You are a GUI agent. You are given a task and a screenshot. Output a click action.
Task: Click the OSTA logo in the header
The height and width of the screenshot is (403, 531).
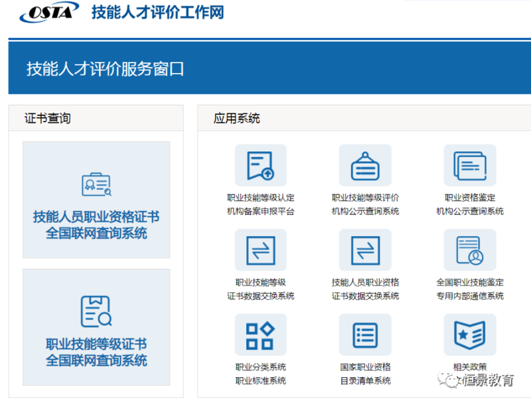tap(49, 12)
